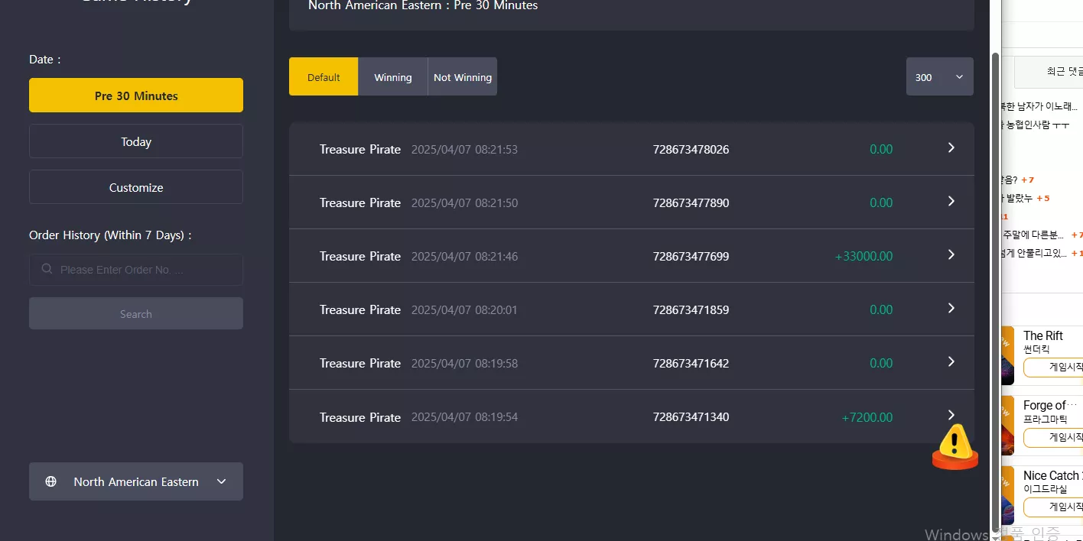1083x541 pixels.
Task: Open details arrow for order 728673478026
Action: pos(951,148)
